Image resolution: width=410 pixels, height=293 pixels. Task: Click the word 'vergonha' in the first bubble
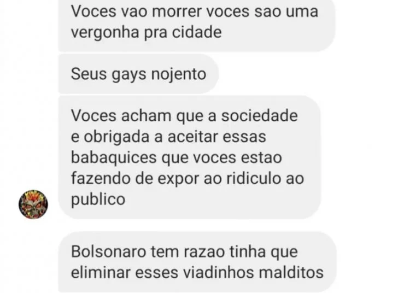(105, 33)
